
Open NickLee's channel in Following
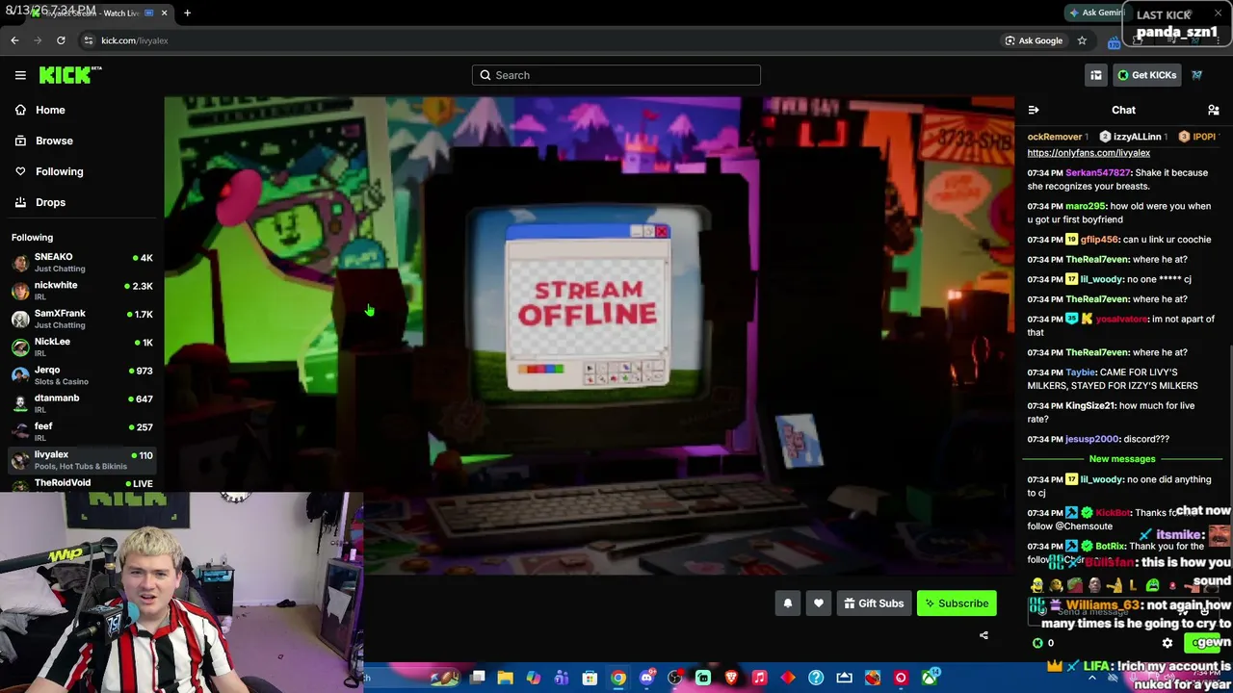82,346
